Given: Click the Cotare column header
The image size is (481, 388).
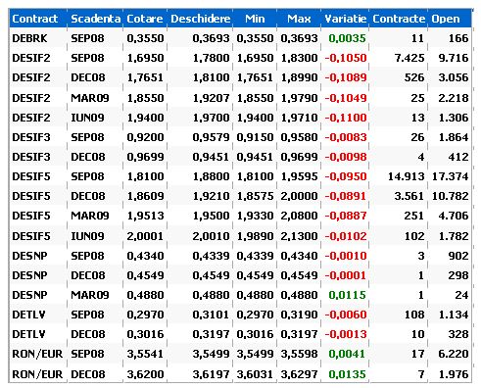Looking at the screenshot, I should (x=145, y=19).
